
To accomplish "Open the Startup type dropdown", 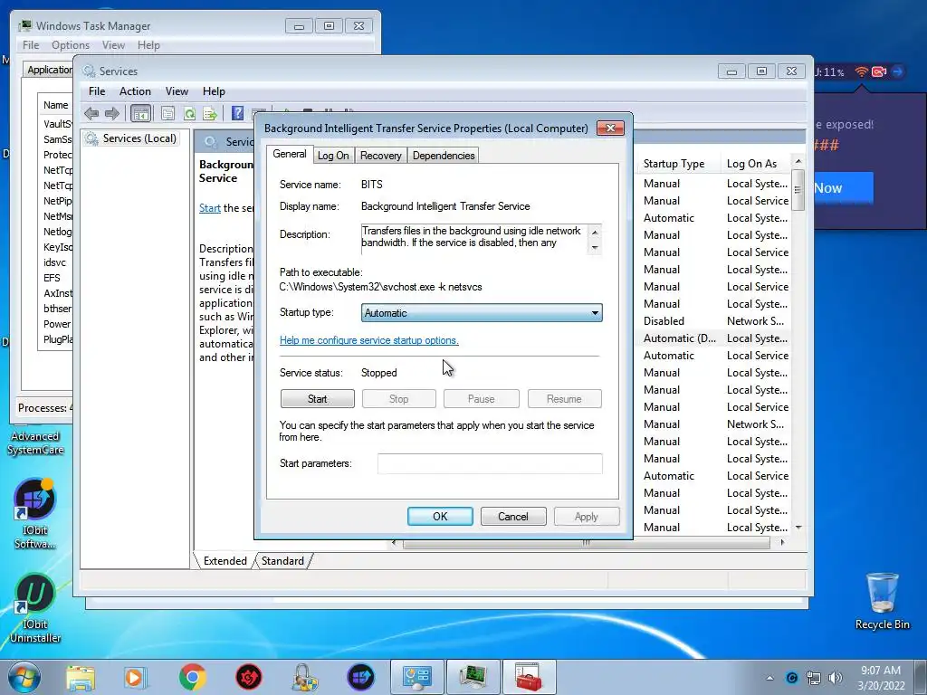I will 482,312.
